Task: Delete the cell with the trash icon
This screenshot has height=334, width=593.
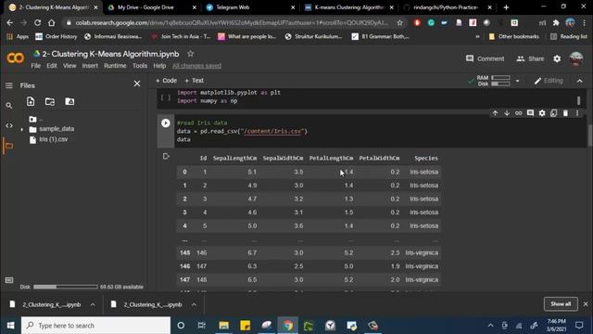Action: click(565, 113)
